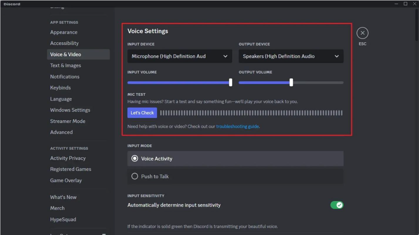Viewport: 419px width, 235px height.
Task: Click the Let's Check mic test button
Action: tap(142, 113)
